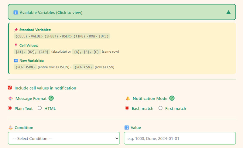Click the Condition label text
Image resolution: width=243 pixels, height=148 pixels.
point(24,128)
